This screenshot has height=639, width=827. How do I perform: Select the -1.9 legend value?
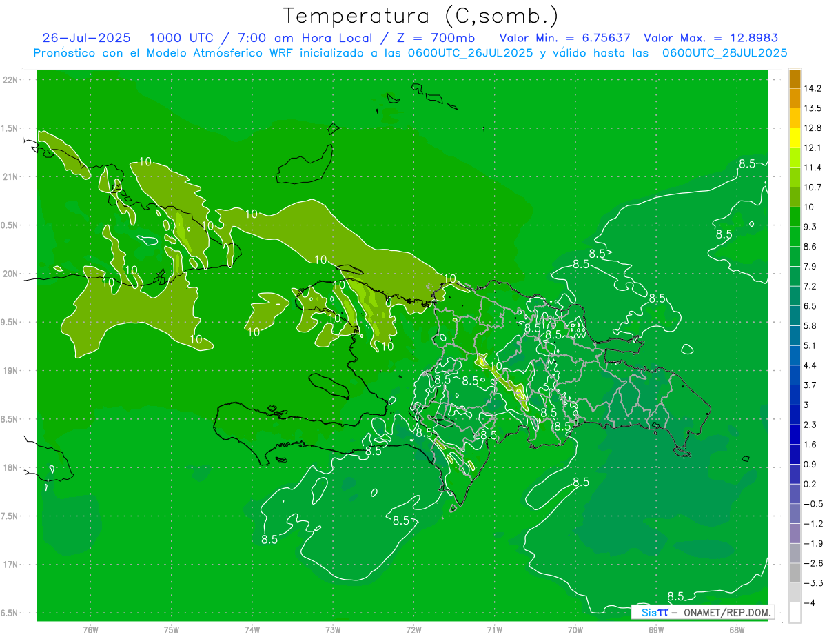pos(813,543)
